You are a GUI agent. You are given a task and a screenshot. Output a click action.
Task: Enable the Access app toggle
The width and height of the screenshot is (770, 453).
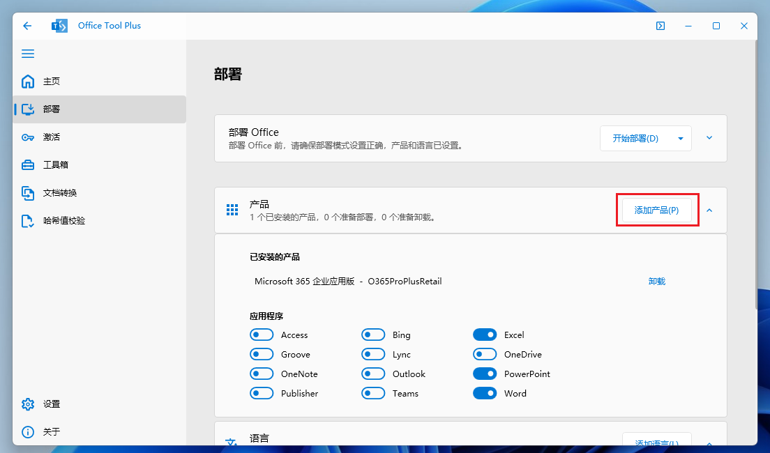(x=262, y=335)
